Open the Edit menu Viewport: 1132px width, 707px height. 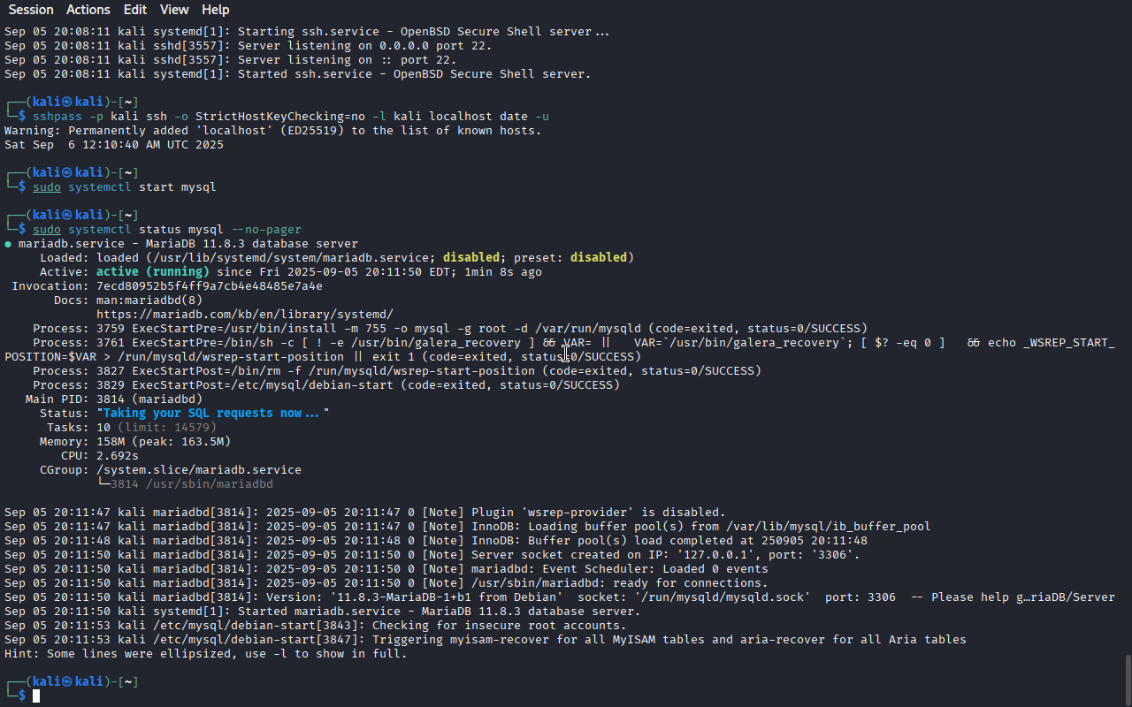tap(135, 10)
